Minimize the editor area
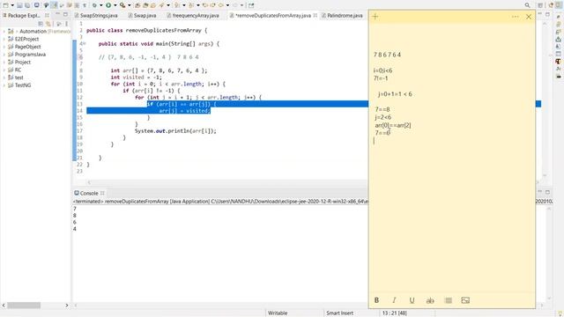Viewport: 564px width, 317px height. point(539,14)
